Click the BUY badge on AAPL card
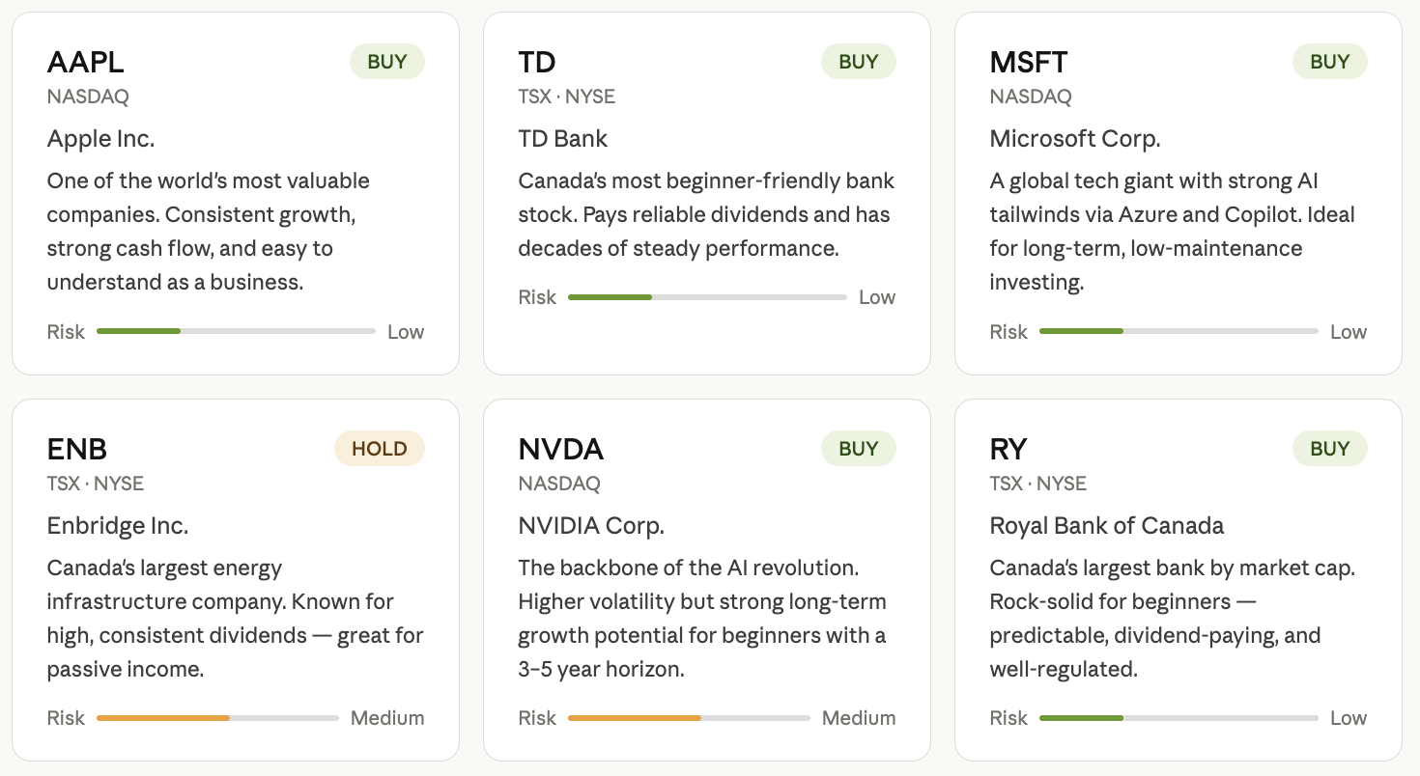The width and height of the screenshot is (1420, 776). coord(386,62)
